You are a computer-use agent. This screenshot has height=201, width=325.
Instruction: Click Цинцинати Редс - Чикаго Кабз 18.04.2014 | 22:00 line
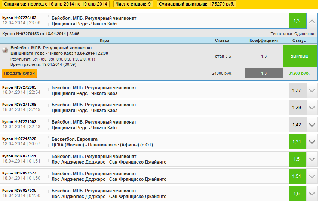point(59,53)
